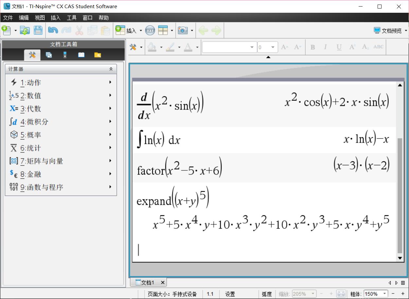409x299 pixels.
Task: Click 设置 in the status bar
Action: (x=230, y=294)
